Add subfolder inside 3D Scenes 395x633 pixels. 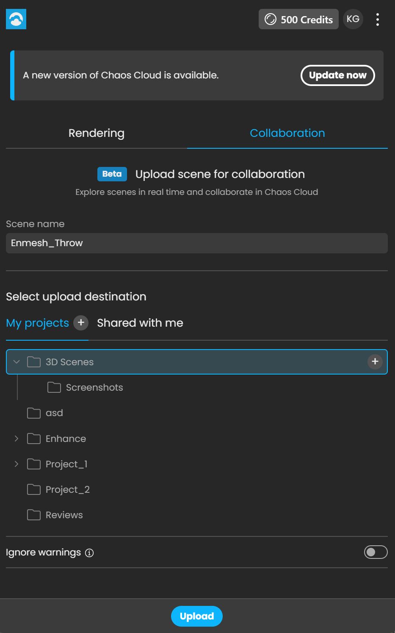375,362
